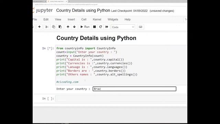Screen dimensions: 220x124
Task: Open the cell type Code dropdown
Action: pos(123,27)
